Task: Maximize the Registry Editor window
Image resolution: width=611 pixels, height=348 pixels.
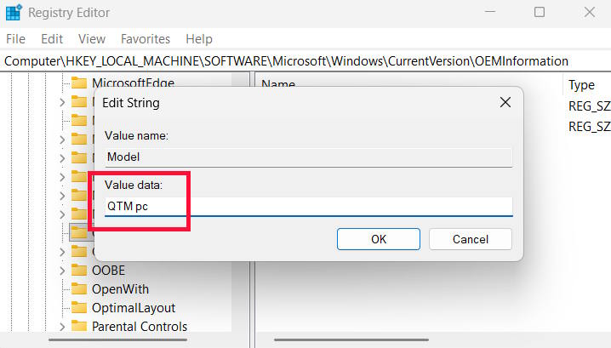Action: click(x=540, y=13)
